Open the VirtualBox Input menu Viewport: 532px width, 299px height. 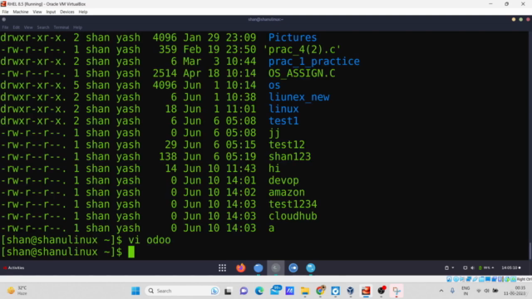click(x=51, y=12)
